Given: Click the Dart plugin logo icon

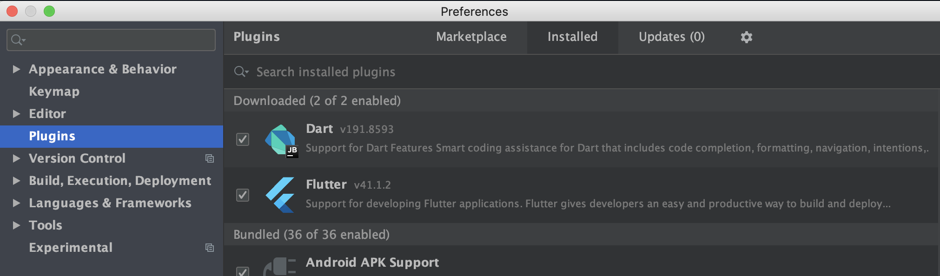Looking at the screenshot, I should [281, 140].
